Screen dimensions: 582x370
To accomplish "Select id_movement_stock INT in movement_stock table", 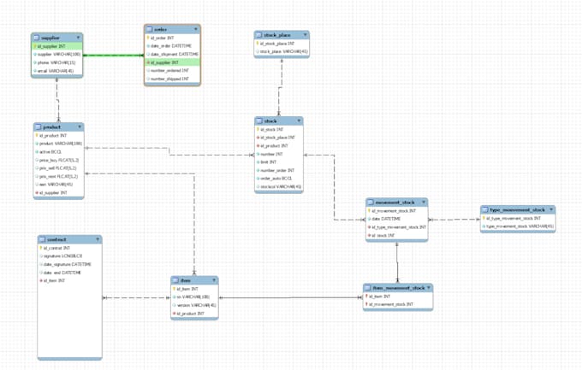I will pos(397,210).
